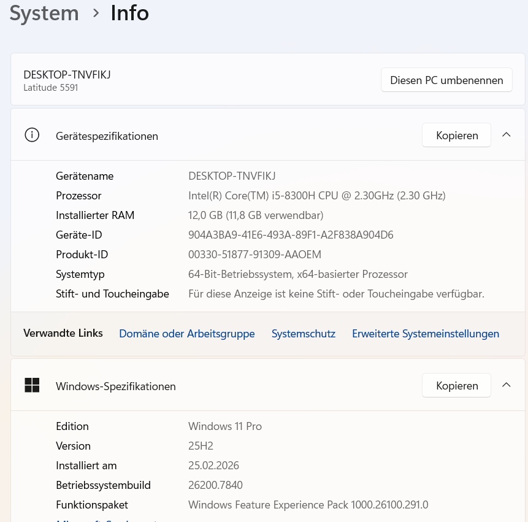Click the Systemtyp label

(x=80, y=274)
